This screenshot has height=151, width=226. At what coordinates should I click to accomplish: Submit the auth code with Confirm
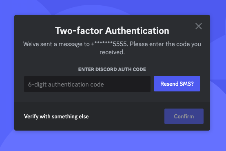184,116
